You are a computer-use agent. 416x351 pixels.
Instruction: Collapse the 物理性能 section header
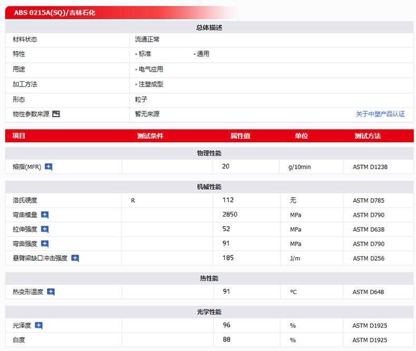[x=209, y=153]
